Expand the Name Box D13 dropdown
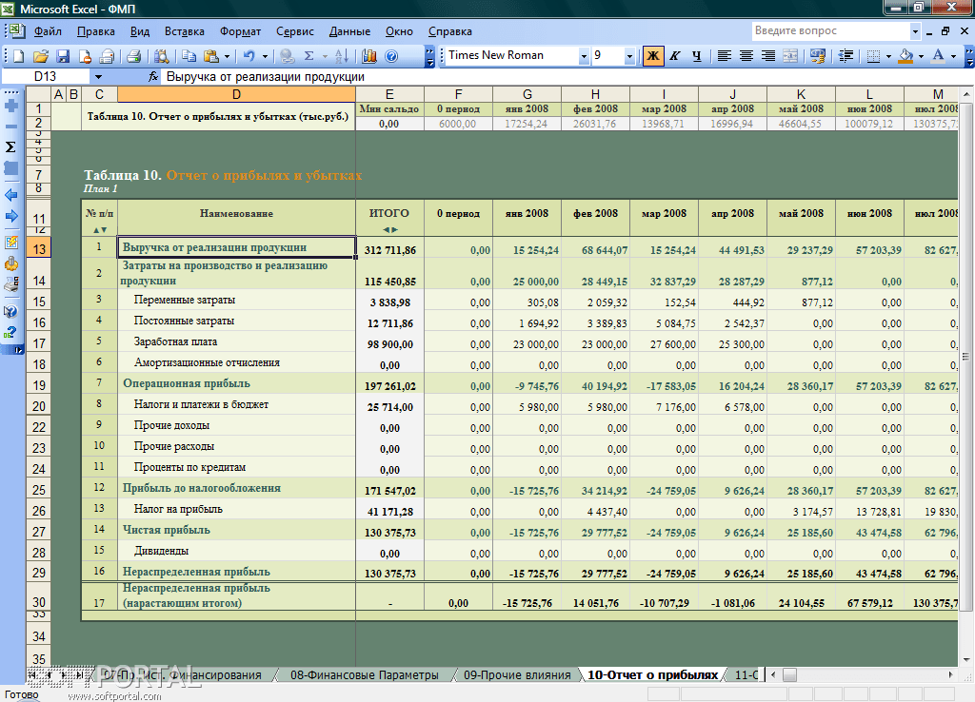 click(x=98, y=76)
